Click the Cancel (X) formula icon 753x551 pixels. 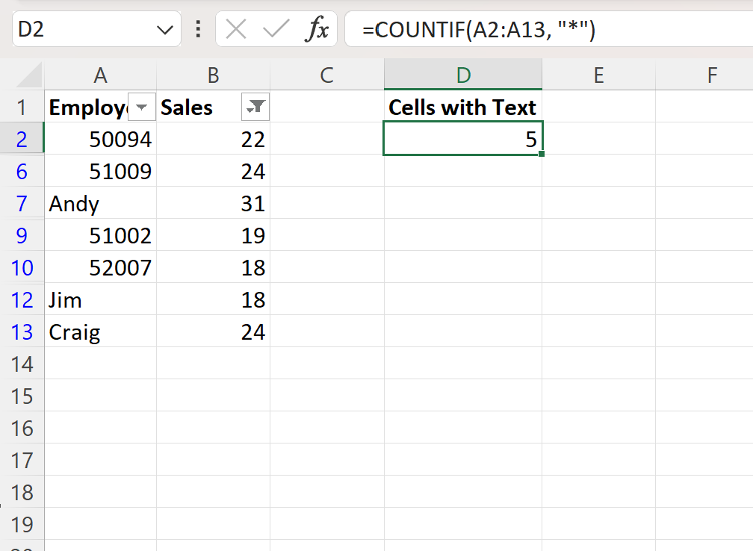coord(236,29)
